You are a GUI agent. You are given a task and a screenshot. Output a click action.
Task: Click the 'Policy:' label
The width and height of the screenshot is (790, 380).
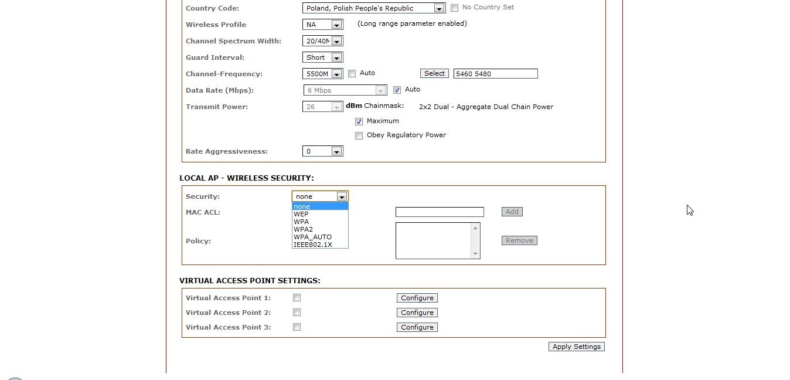(198, 241)
